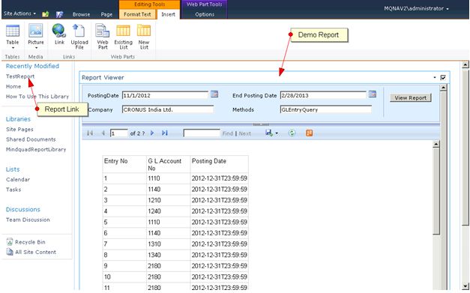Screen dimensions: 470x293
Task: Go to the next report page
Action: [x=152, y=133]
